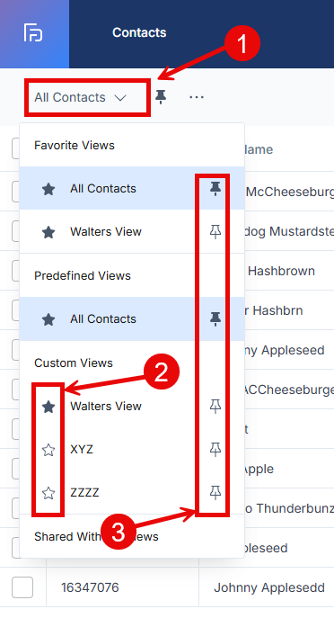Collapse the All Contacts view dropdown
Viewport: 334px width, 618px height.
point(80,97)
